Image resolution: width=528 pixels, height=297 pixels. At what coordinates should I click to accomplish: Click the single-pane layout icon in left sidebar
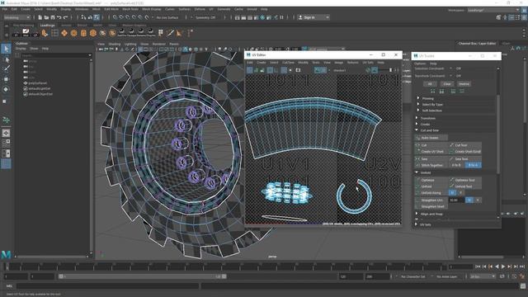(6, 133)
